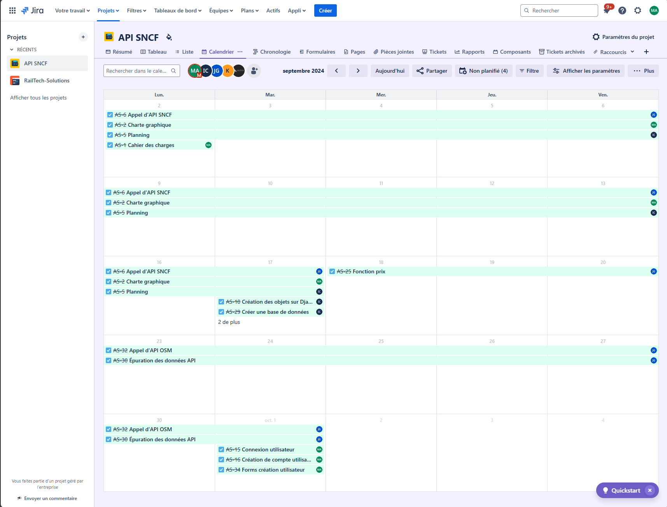
Task: Click the MA assignee avatar on Cahier des charges
Action: coord(208,145)
